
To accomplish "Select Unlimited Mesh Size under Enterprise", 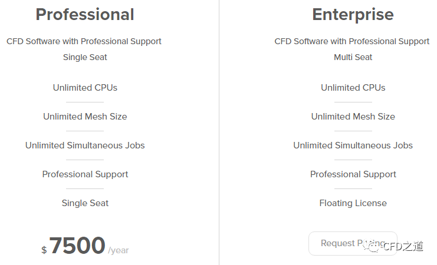I will [353, 117].
